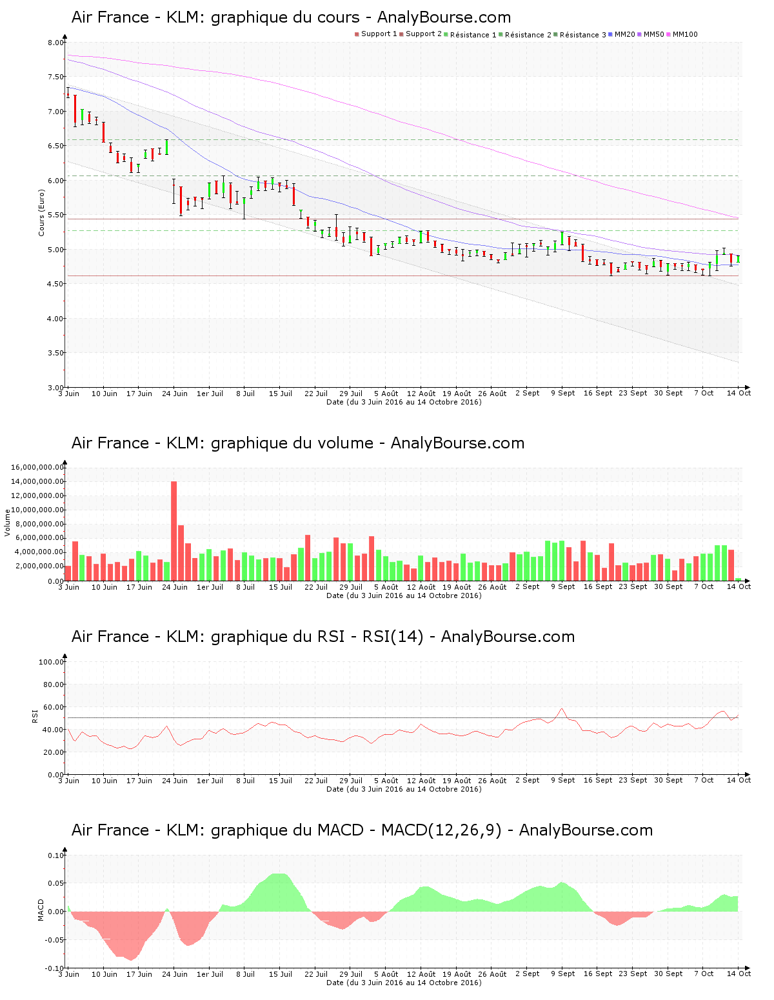
Task: Click the -0.10 MACD axis value
Action: [54, 968]
